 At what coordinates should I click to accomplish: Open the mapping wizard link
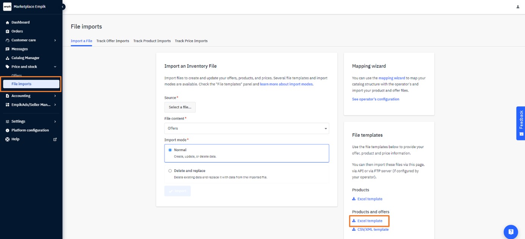click(392, 78)
